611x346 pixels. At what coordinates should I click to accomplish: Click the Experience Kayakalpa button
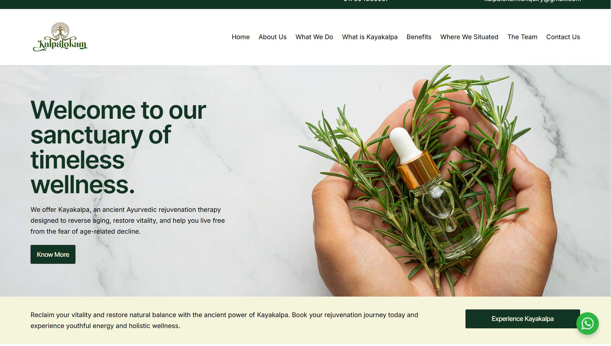click(x=523, y=319)
